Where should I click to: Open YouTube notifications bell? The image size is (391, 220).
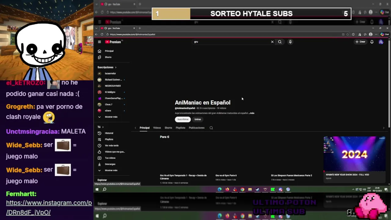tap(372, 42)
